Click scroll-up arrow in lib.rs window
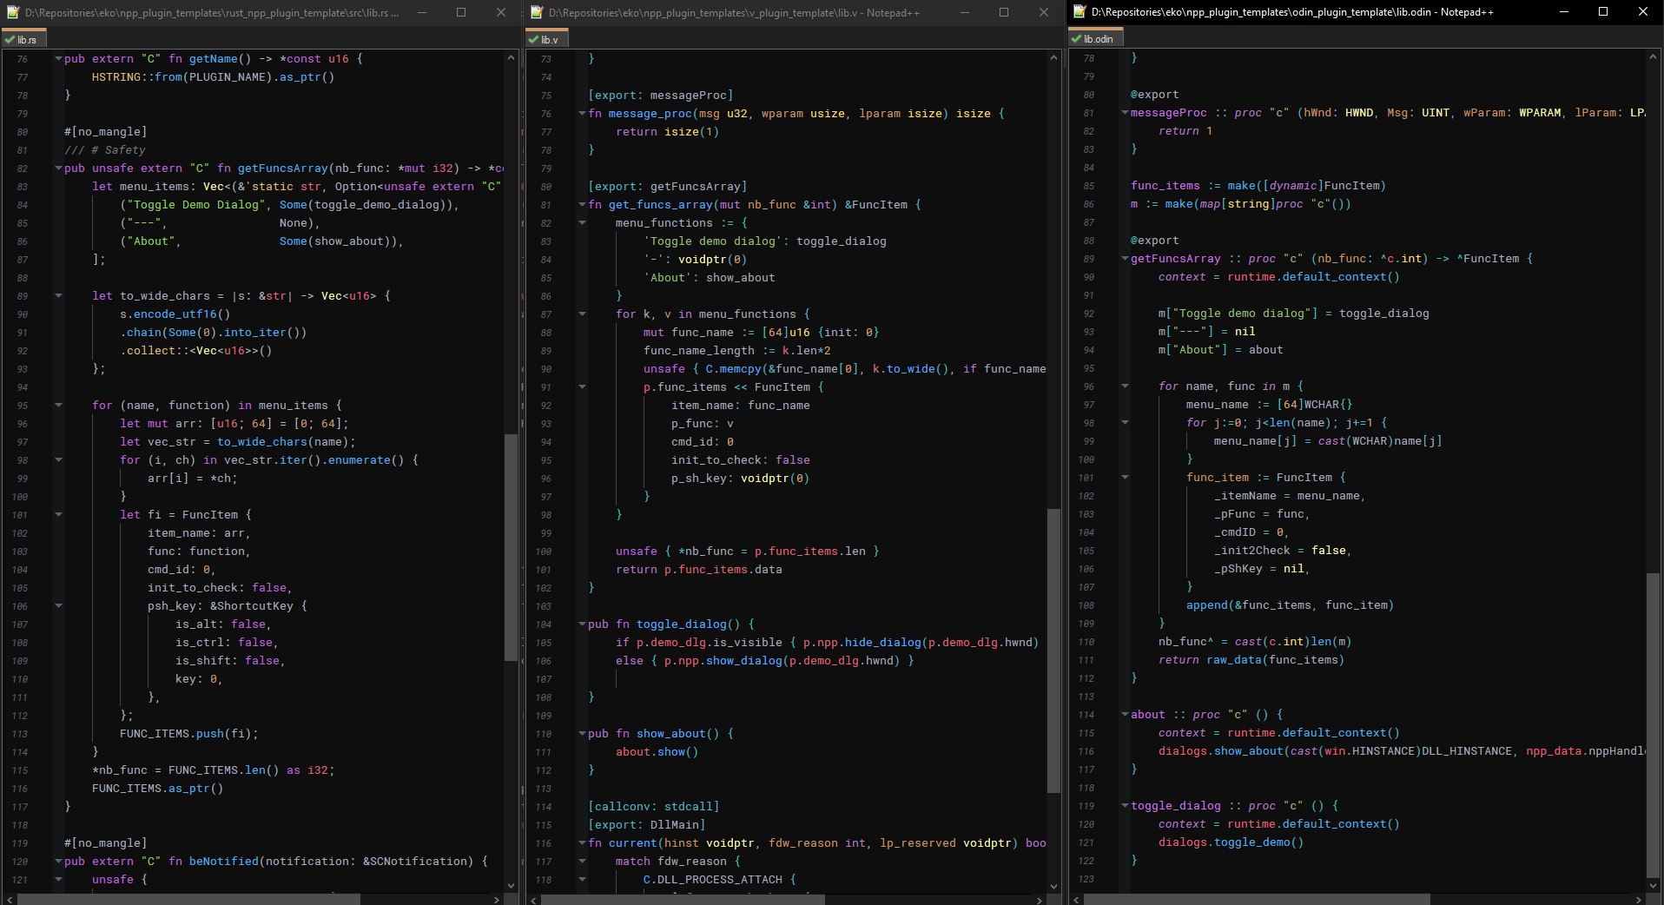This screenshot has width=1664, height=905. click(x=511, y=57)
